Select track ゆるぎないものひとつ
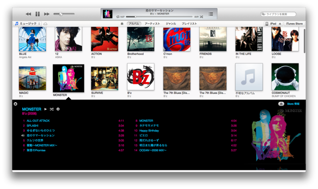 41,131
